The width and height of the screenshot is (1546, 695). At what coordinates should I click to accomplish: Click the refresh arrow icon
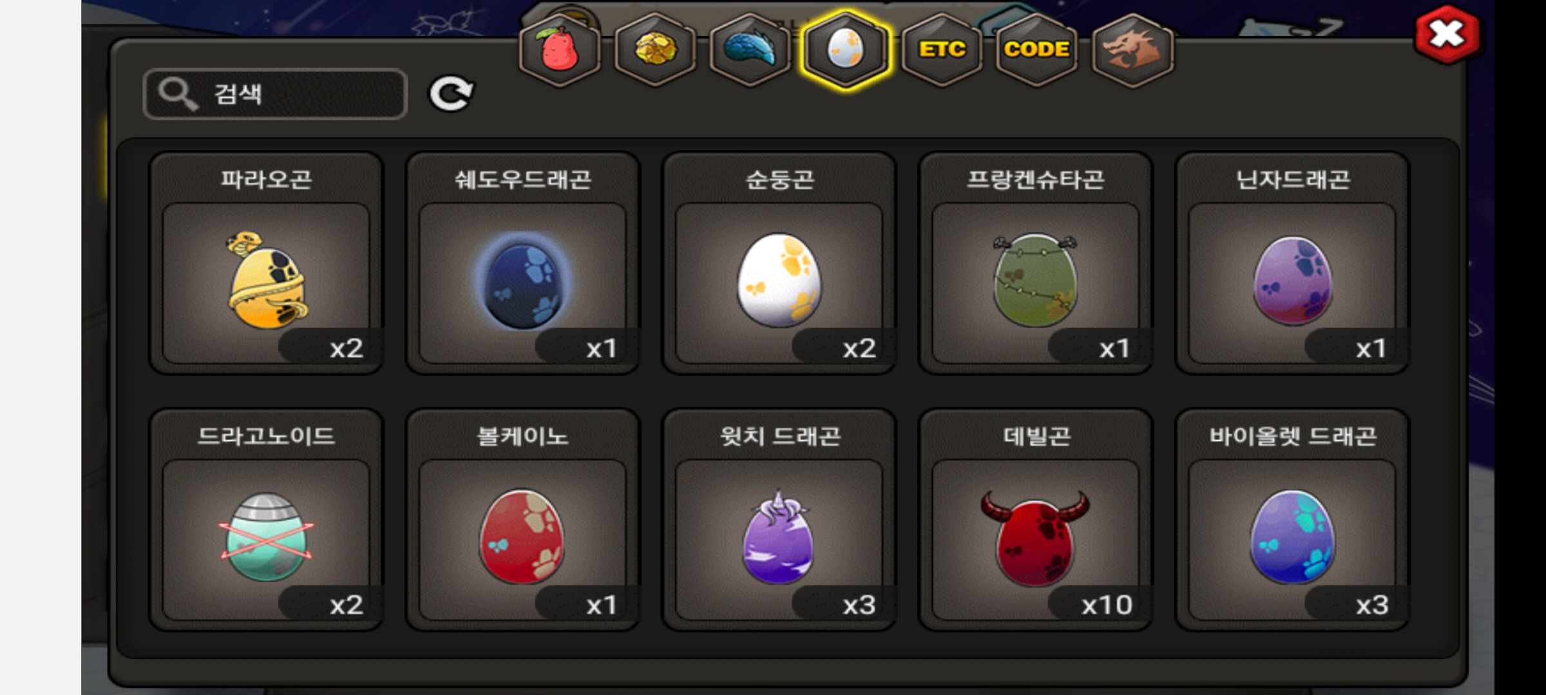click(x=452, y=94)
